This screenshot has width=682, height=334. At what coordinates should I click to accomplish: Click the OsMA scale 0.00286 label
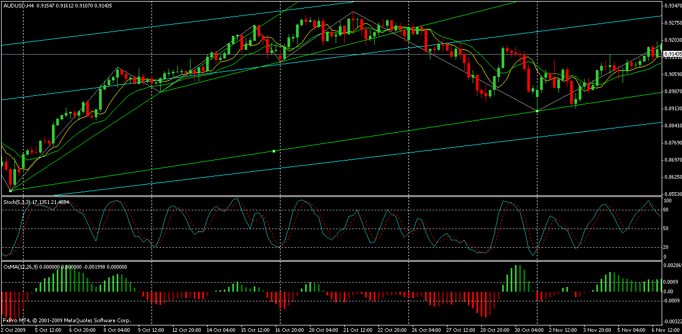click(x=672, y=265)
